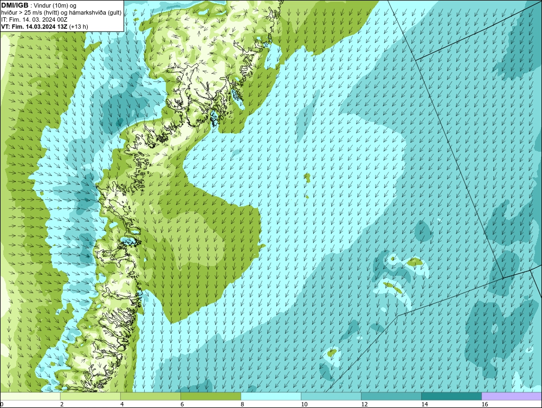Click the 4–6 m/s legend color swatch
This screenshot has height=408, width=542.
151,396
